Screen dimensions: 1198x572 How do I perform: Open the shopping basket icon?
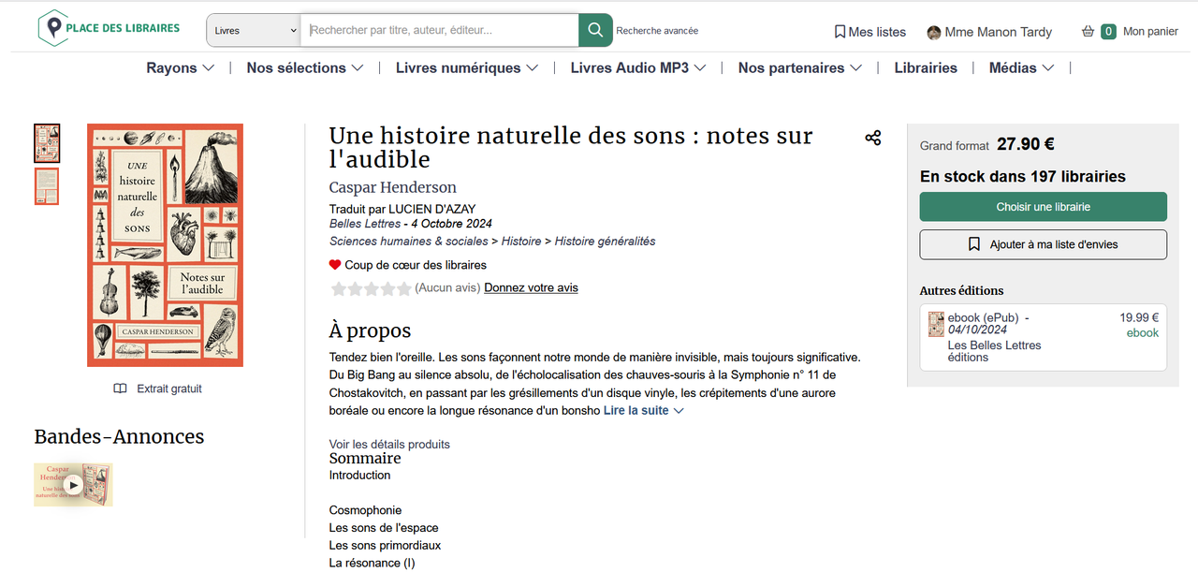1088,31
